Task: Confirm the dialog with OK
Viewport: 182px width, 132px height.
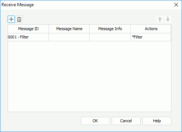Action: 95,121
